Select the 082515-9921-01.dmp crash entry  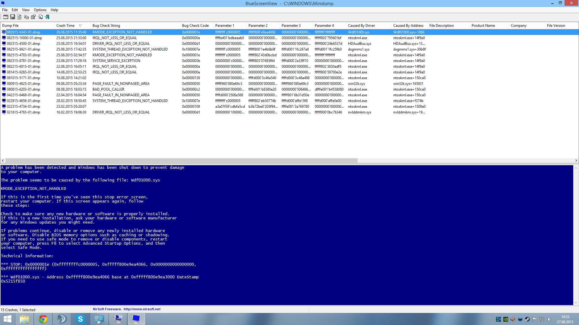point(24,49)
